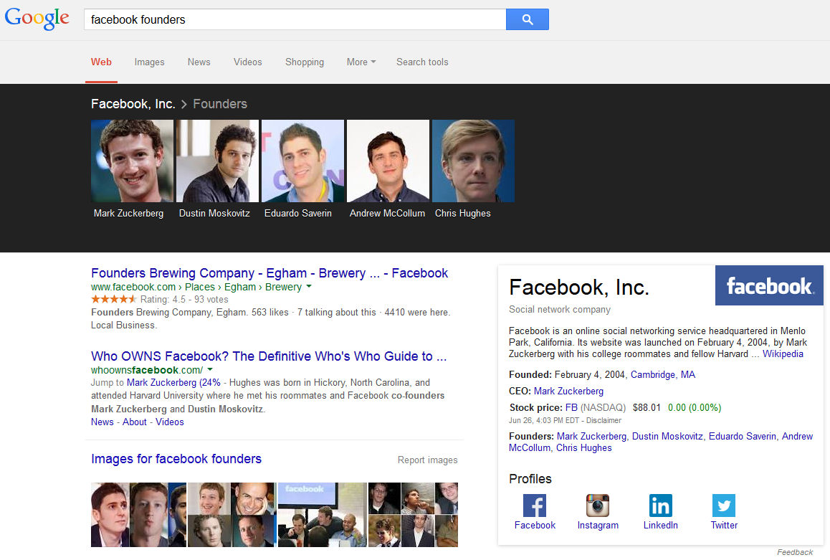This screenshot has width=830, height=560.
Task: Click the Facebook logo in knowledge panel
Action: (x=769, y=285)
